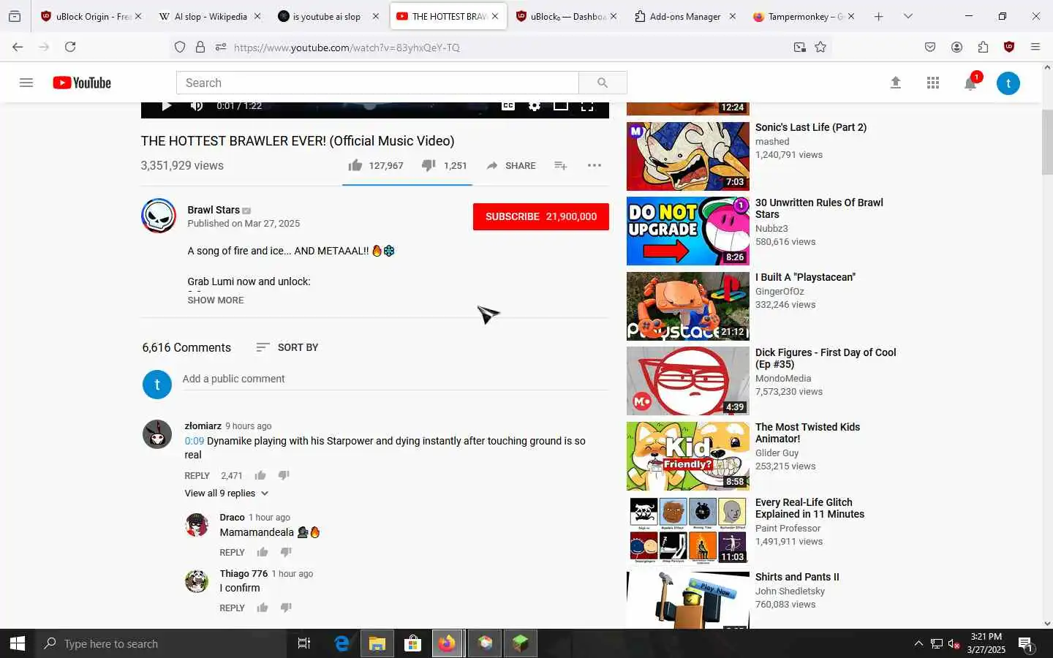Open File Explorer from the taskbar
1053x658 pixels.
[x=377, y=643]
